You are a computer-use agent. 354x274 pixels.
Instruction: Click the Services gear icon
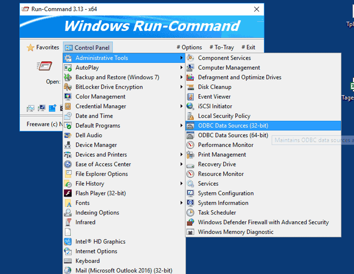click(190, 184)
